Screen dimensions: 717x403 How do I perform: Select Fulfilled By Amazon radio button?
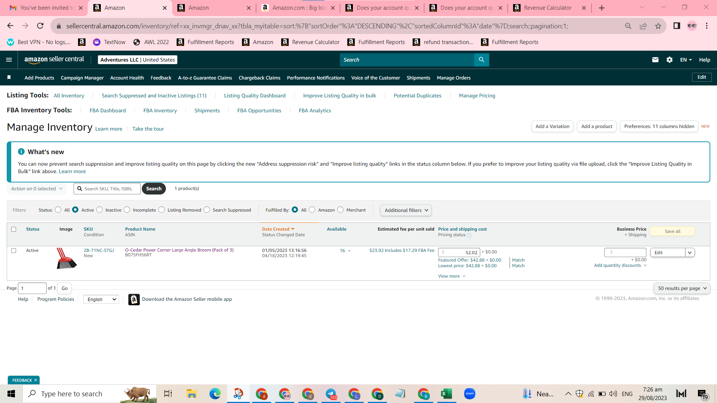(312, 210)
